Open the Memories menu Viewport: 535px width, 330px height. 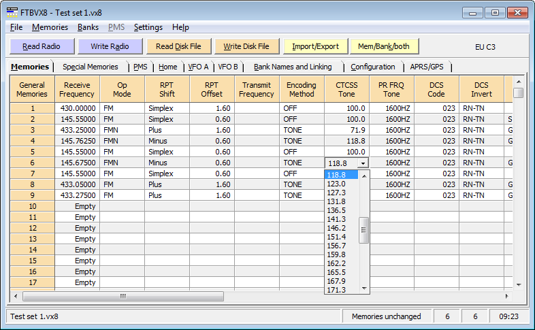(x=50, y=27)
